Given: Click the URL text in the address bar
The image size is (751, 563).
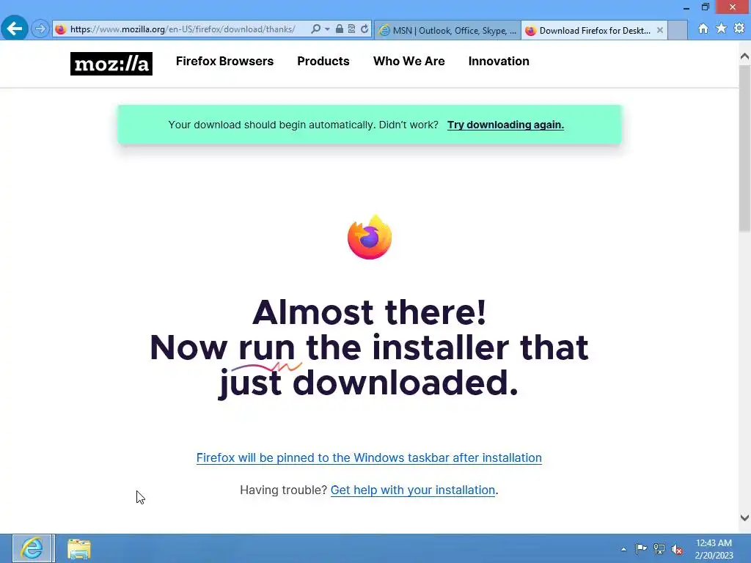Looking at the screenshot, I should 183,29.
